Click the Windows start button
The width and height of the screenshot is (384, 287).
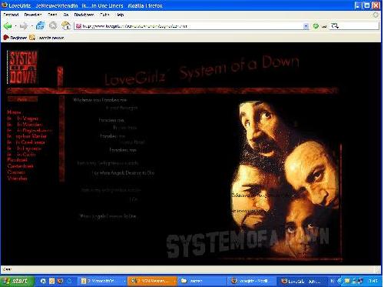coord(17,281)
